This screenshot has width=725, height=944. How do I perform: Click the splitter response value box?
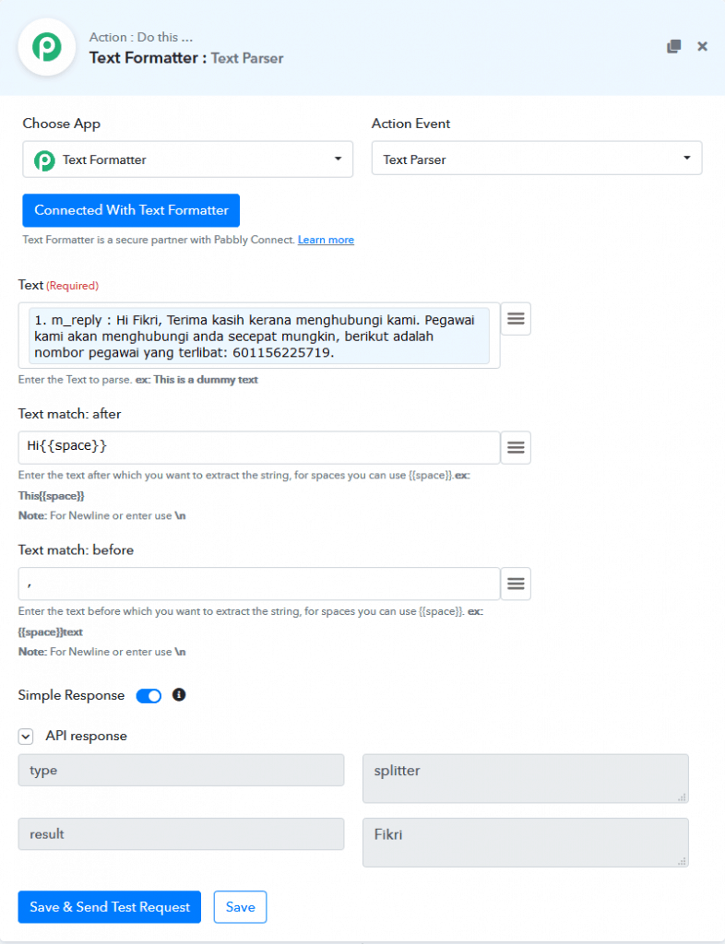pos(525,778)
